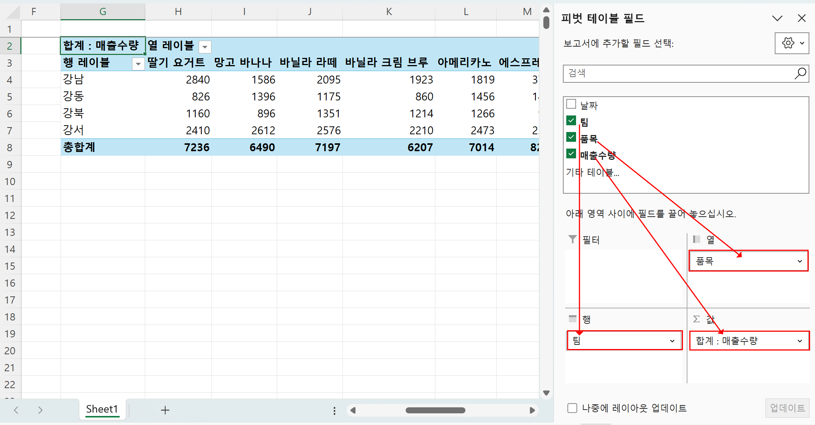This screenshot has width=815, height=425.
Task: Click the add new sheet plus icon
Action: point(165,410)
